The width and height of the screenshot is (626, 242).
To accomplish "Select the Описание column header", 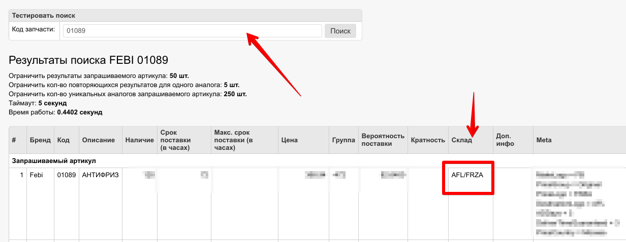I will (99, 140).
